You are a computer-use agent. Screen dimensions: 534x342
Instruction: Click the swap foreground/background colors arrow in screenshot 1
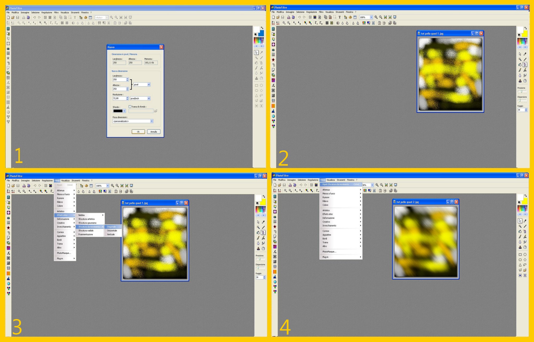262,28
